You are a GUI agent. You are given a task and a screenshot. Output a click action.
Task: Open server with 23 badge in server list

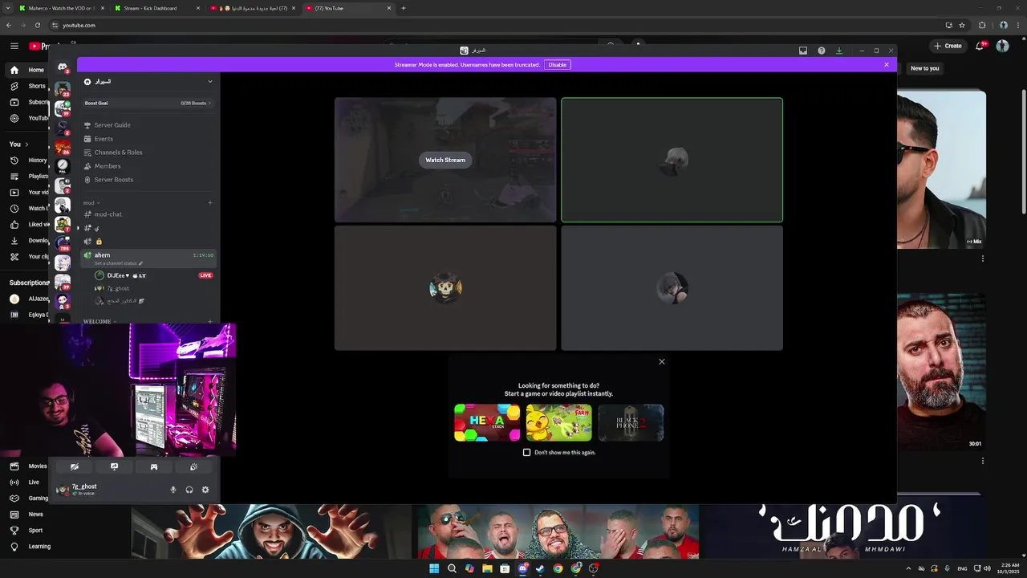coord(63,88)
